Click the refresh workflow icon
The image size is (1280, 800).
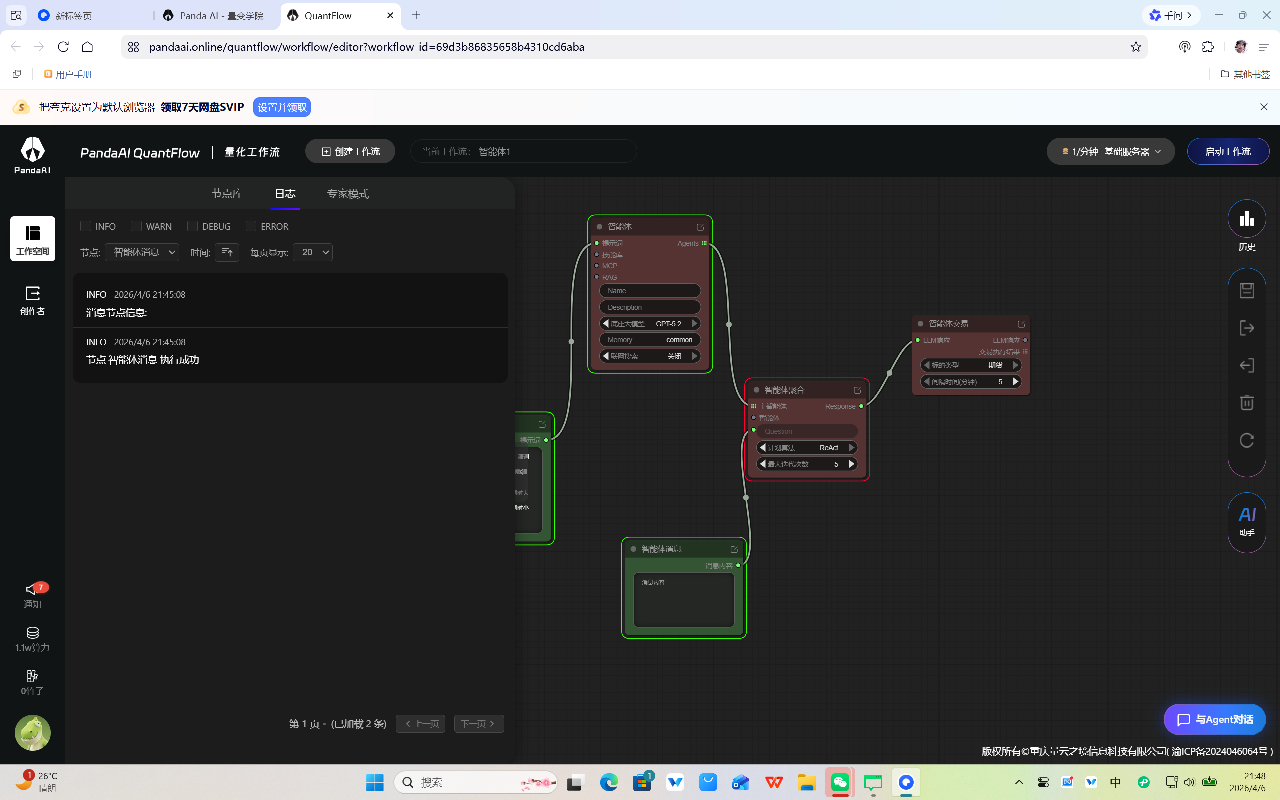[1246, 440]
